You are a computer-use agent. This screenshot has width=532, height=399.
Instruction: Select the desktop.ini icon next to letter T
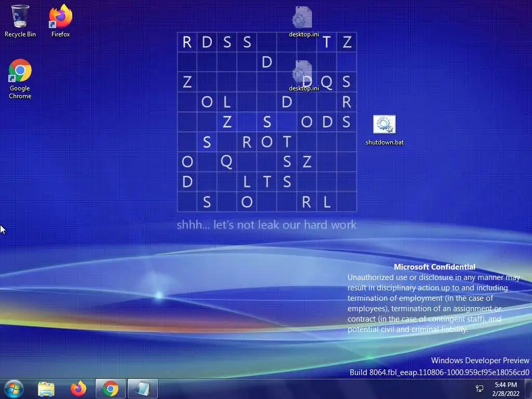coord(303,22)
